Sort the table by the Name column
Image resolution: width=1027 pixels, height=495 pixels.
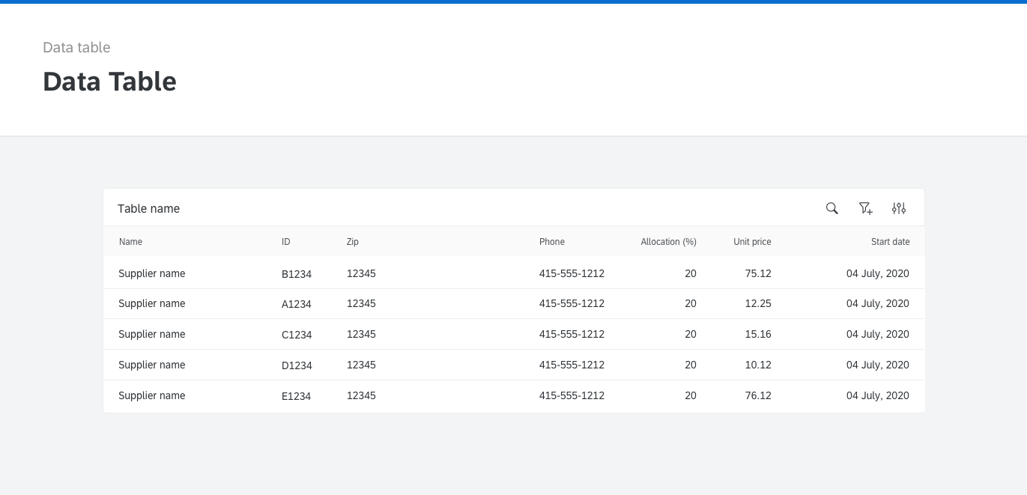(130, 241)
